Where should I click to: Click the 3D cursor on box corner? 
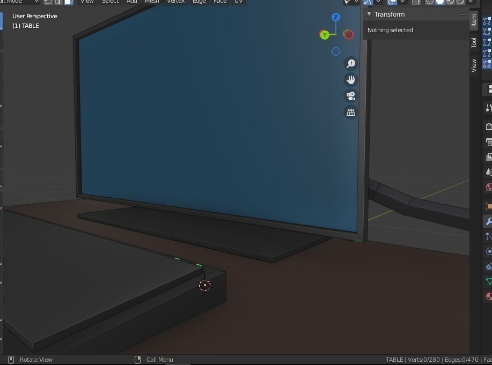(x=205, y=285)
